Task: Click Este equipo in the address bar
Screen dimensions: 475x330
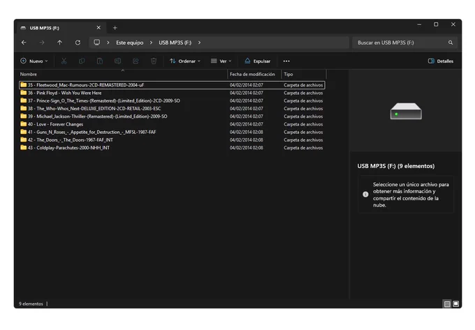Action: tap(130, 43)
